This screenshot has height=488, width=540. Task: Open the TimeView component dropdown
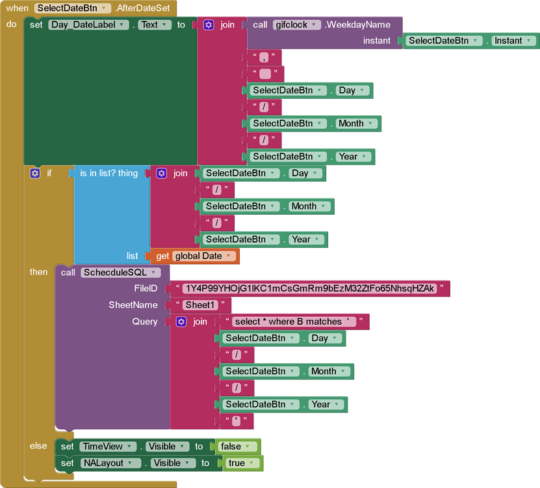click(x=131, y=446)
